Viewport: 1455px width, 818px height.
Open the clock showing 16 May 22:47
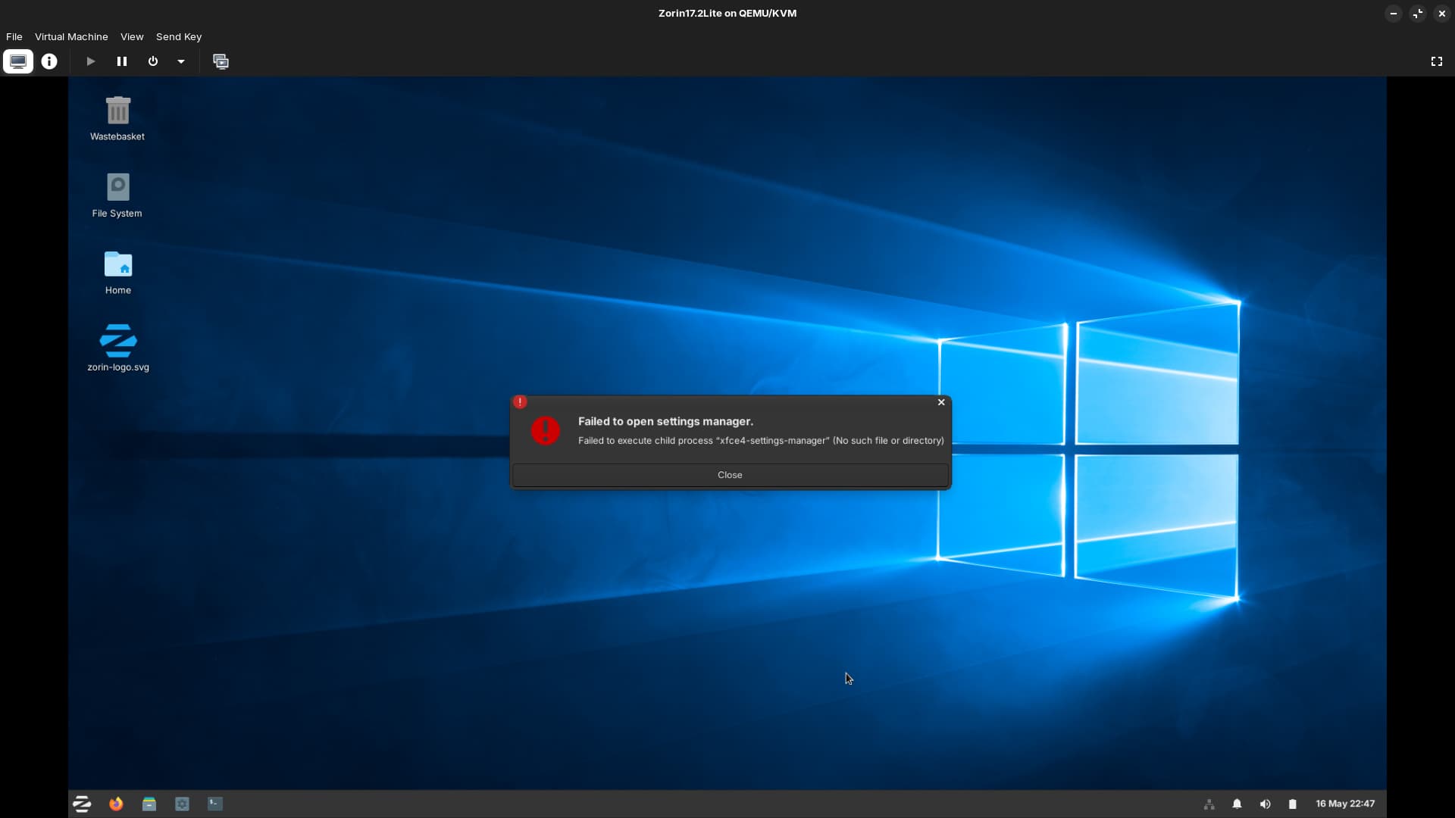1345,804
